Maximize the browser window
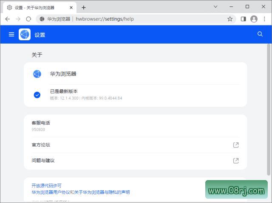The width and height of the screenshot is (272, 203). 247,7
